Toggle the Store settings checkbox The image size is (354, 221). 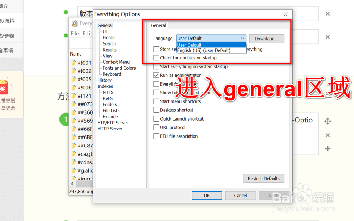156,49
